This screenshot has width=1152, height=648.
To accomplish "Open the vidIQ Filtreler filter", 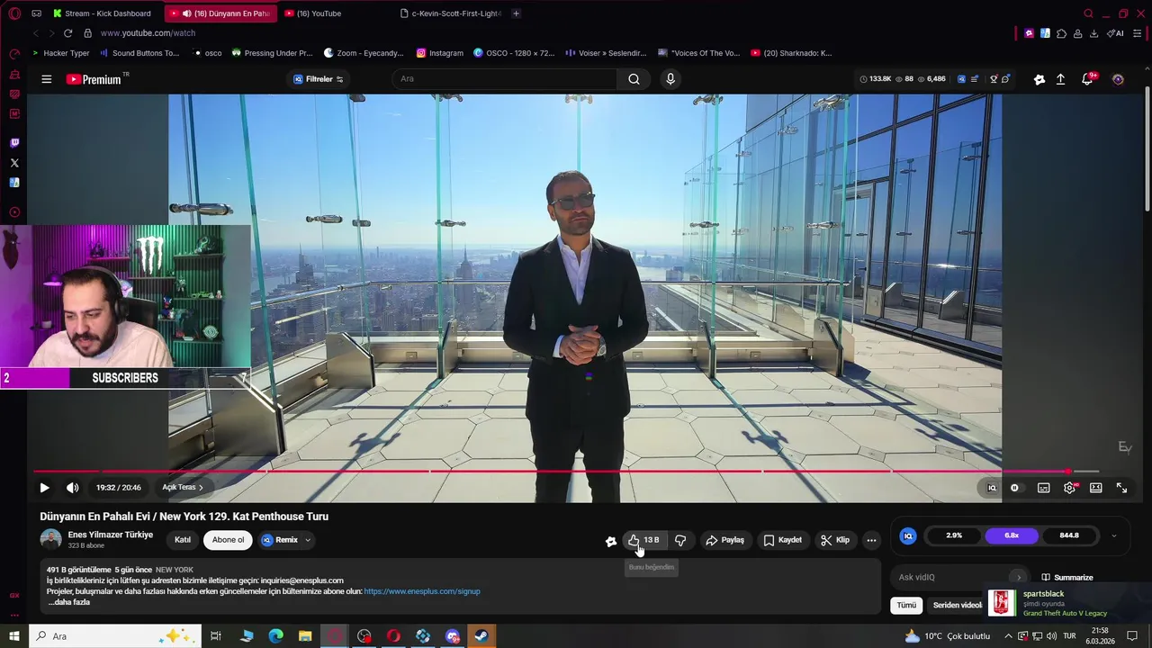I will point(319,79).
